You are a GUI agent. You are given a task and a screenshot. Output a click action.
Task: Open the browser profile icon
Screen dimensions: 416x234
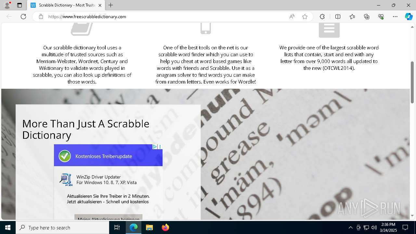(7, 5)
